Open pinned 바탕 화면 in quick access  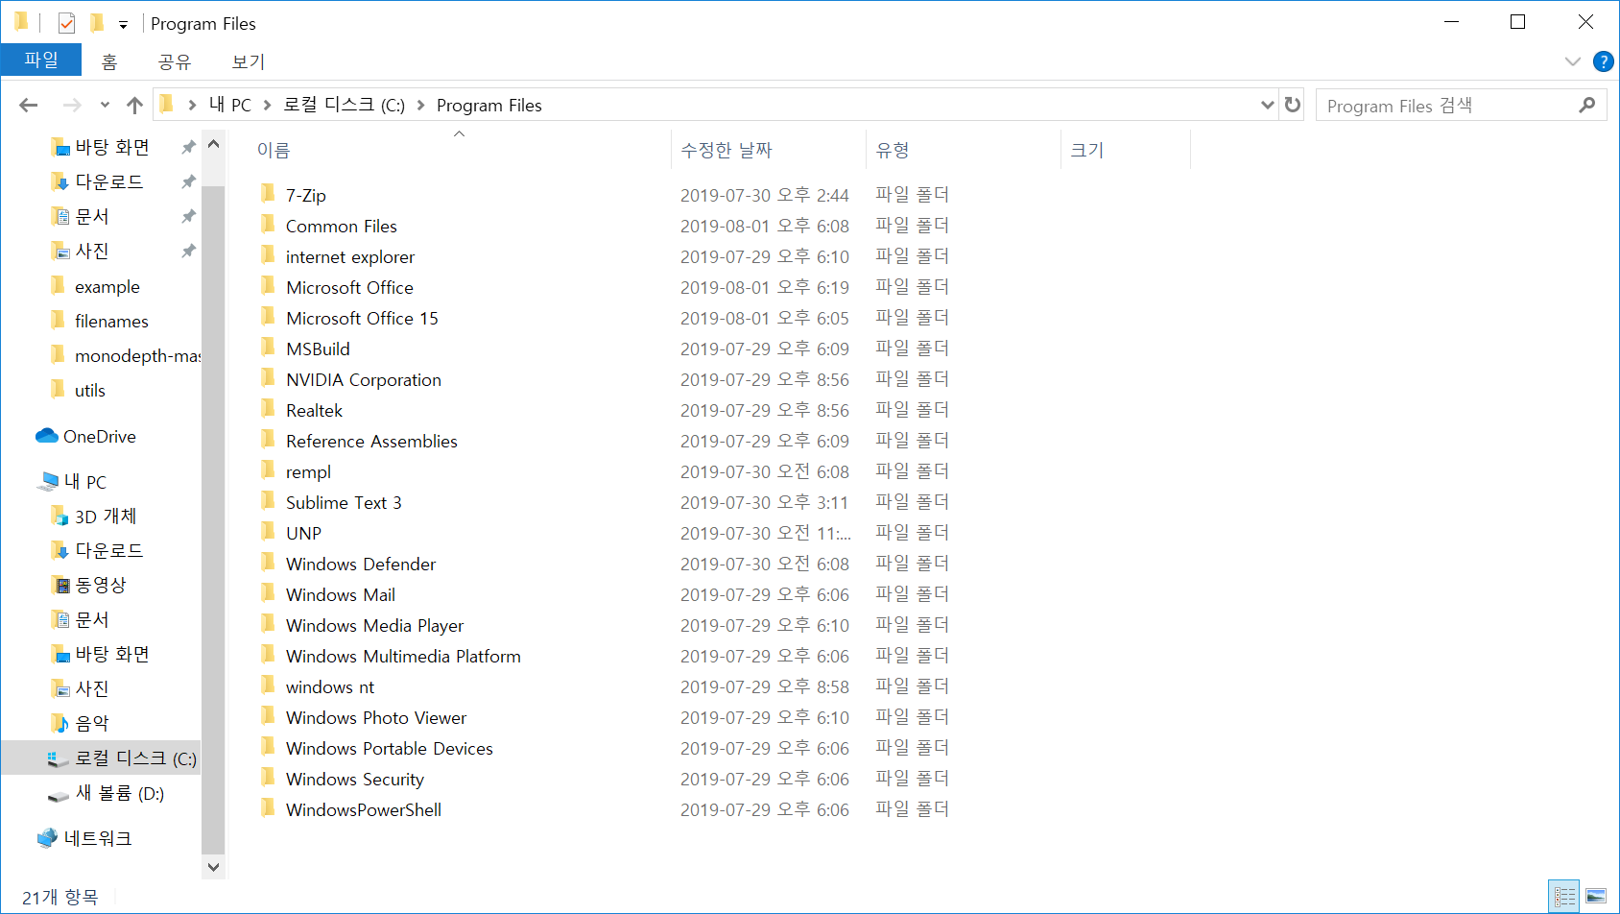[112, 147]
